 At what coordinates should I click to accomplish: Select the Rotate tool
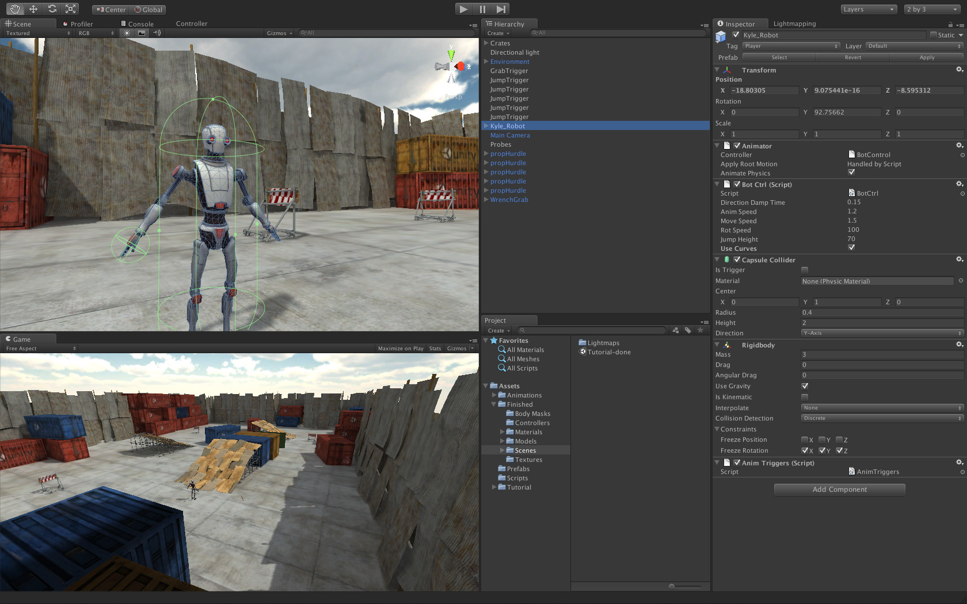[x=52, y=9]
